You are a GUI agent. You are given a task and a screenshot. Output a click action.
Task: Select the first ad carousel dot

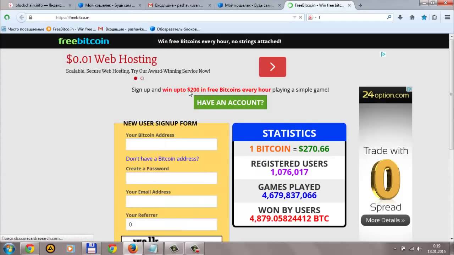click(x=135, y=78)
